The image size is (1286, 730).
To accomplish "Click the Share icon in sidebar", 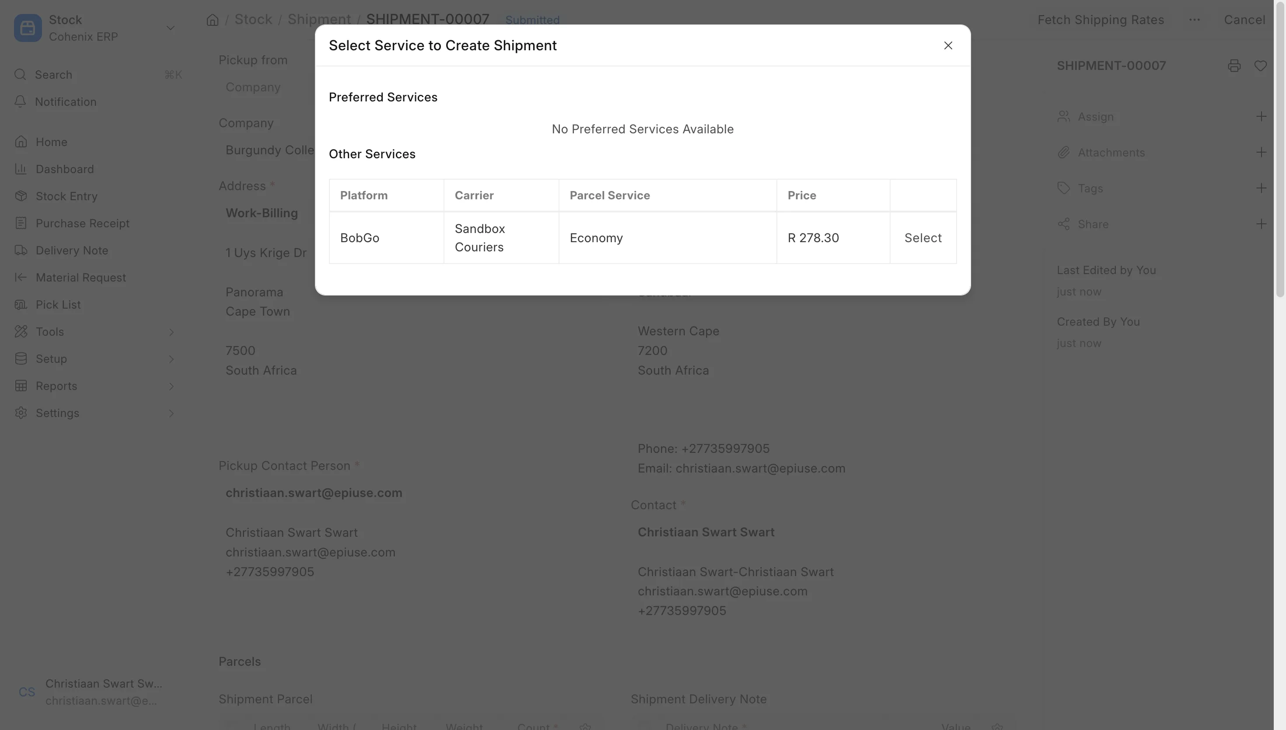I will (x=1063, y=224).
